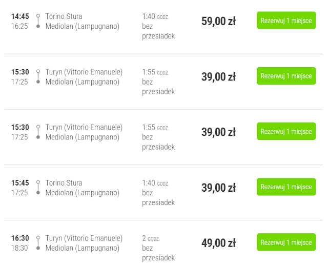Click the 49,00 zł price
The image size is (328, 265).
click(218, 243)
